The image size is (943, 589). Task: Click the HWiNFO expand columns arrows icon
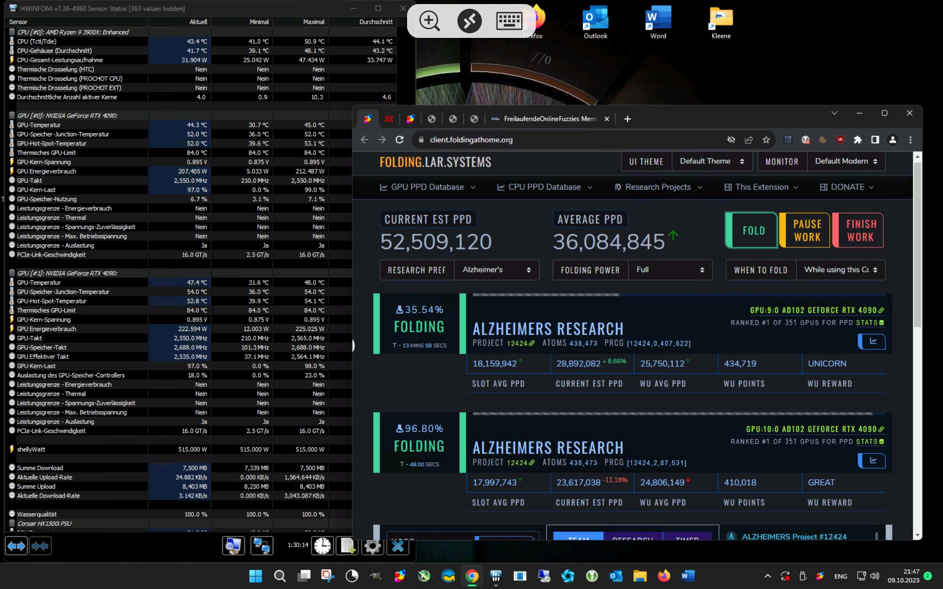coord(16,546)
